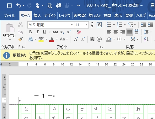155x119 pixels.
Task: Apply text effects with glowing A
Action: [31, 39]
